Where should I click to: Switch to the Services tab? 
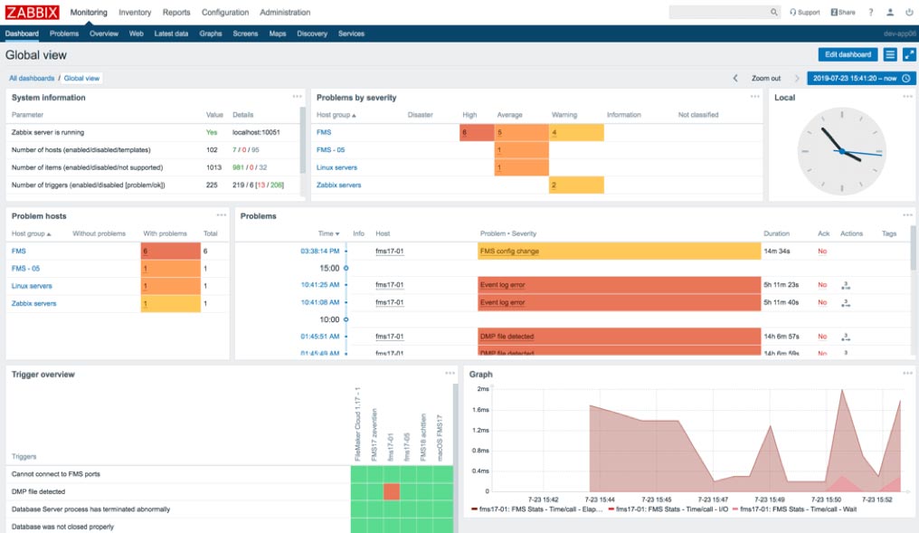pyautogui.click(x=351, y=33)
